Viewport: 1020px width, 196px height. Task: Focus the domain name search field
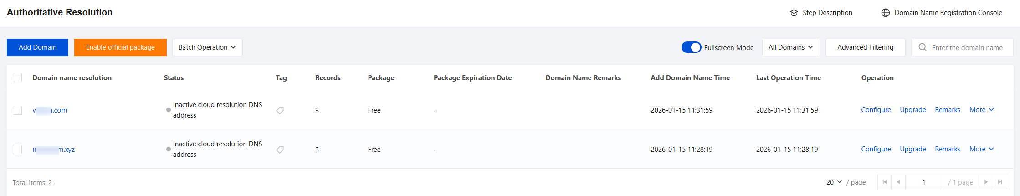967,47
